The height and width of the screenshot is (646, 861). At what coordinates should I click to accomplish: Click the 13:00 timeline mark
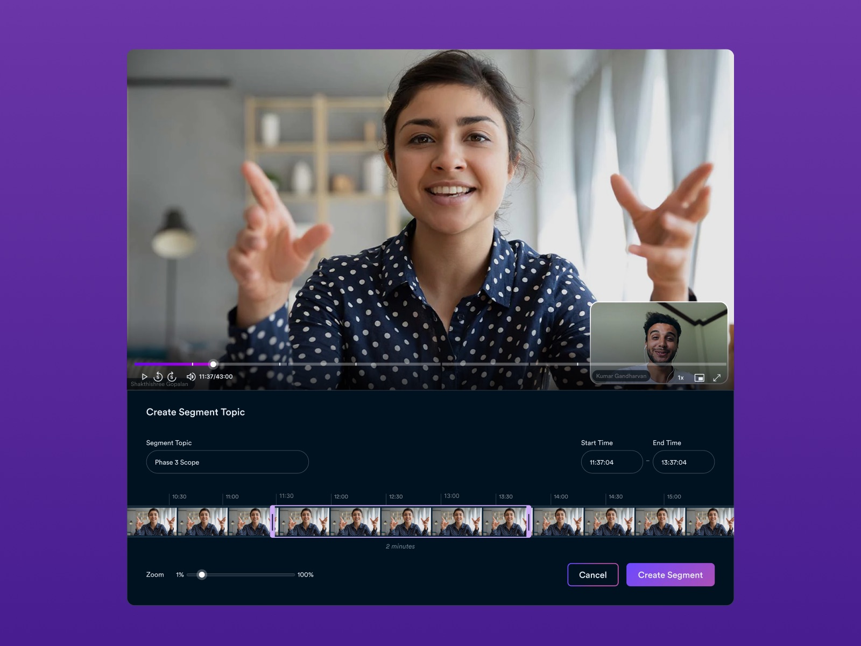(x=451, y=496)
